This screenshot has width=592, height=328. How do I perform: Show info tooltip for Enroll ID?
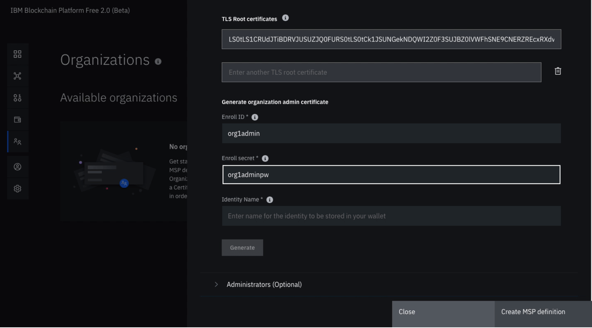(x=255, y=117)
